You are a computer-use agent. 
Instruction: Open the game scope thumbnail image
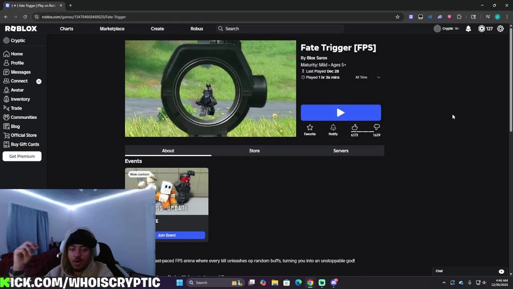(210, 88)
